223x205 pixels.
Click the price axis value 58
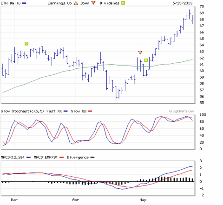[x=202, y=84]
